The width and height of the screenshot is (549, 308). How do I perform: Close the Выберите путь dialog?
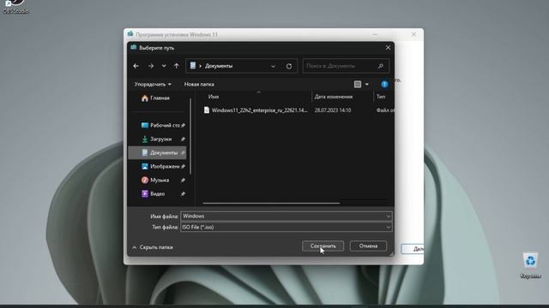388,48
